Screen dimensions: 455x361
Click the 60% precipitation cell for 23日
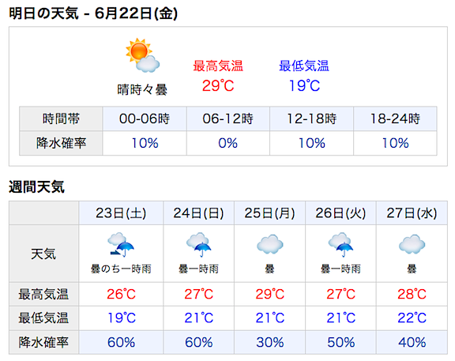pos(121,342)
